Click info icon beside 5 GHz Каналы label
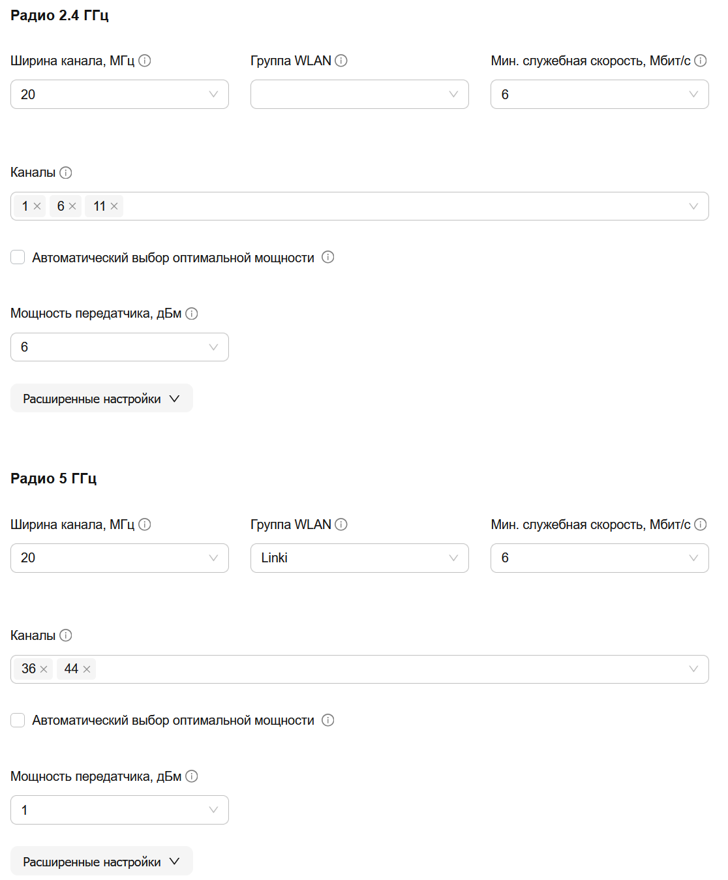 click(x=66, y=635)
